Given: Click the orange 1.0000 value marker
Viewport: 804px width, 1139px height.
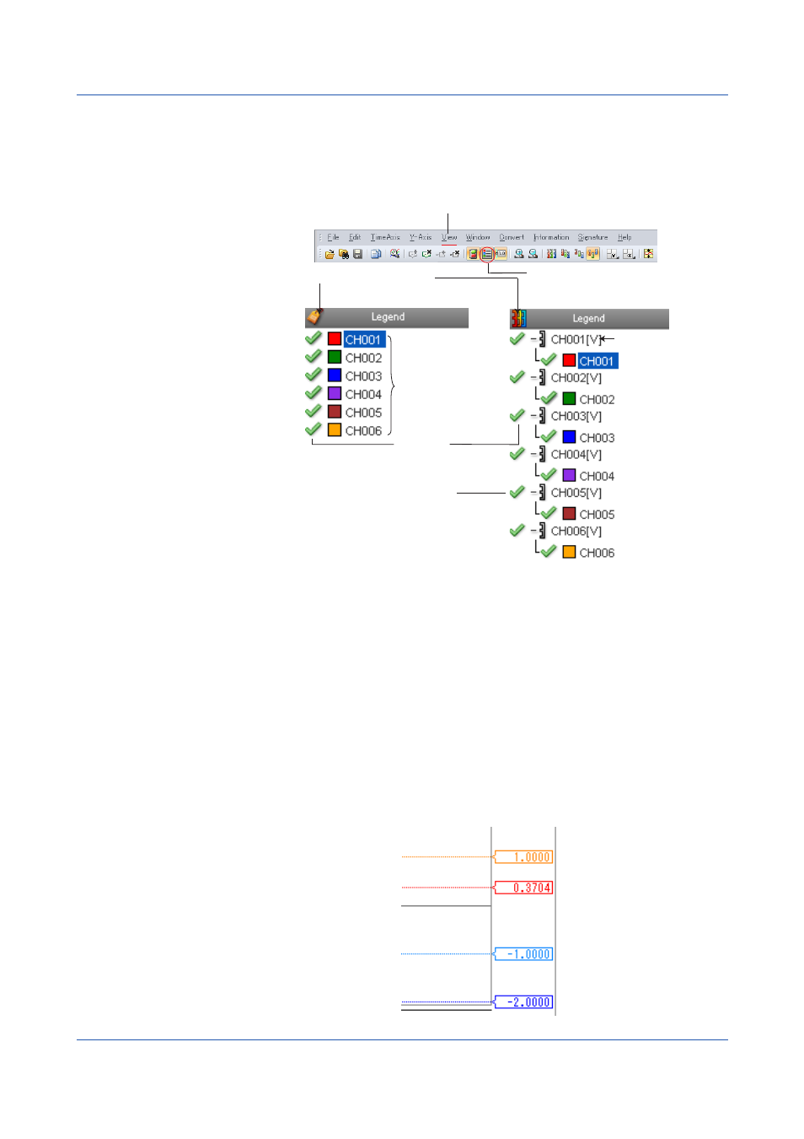Looking at the screenshot, I should tap(523, 857).
